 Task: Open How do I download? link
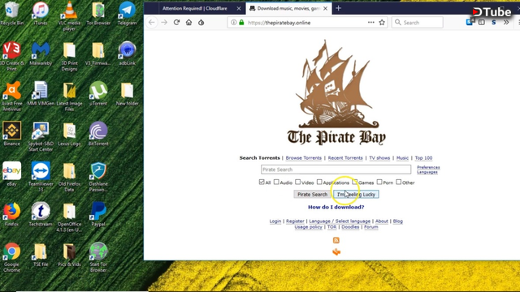point(336,207)
